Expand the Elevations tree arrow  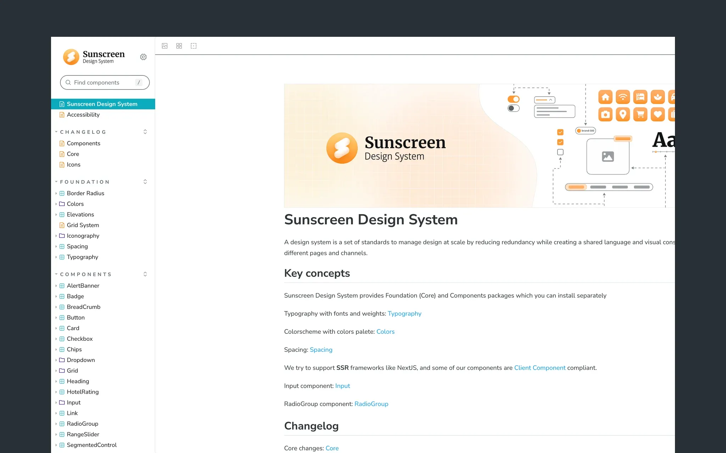56,214
